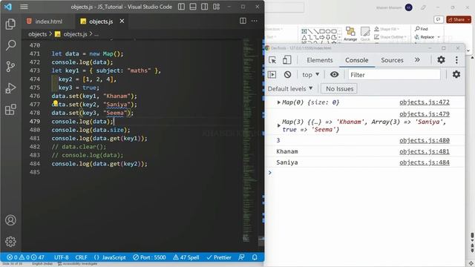Image resolution: width=475 pixels, height=267 pixels.
Task: Click the objects folder breadcrumb
Action: [x=38, y=34]
